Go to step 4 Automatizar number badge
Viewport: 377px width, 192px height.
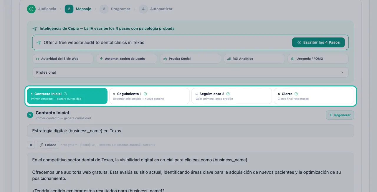point(143,9)
